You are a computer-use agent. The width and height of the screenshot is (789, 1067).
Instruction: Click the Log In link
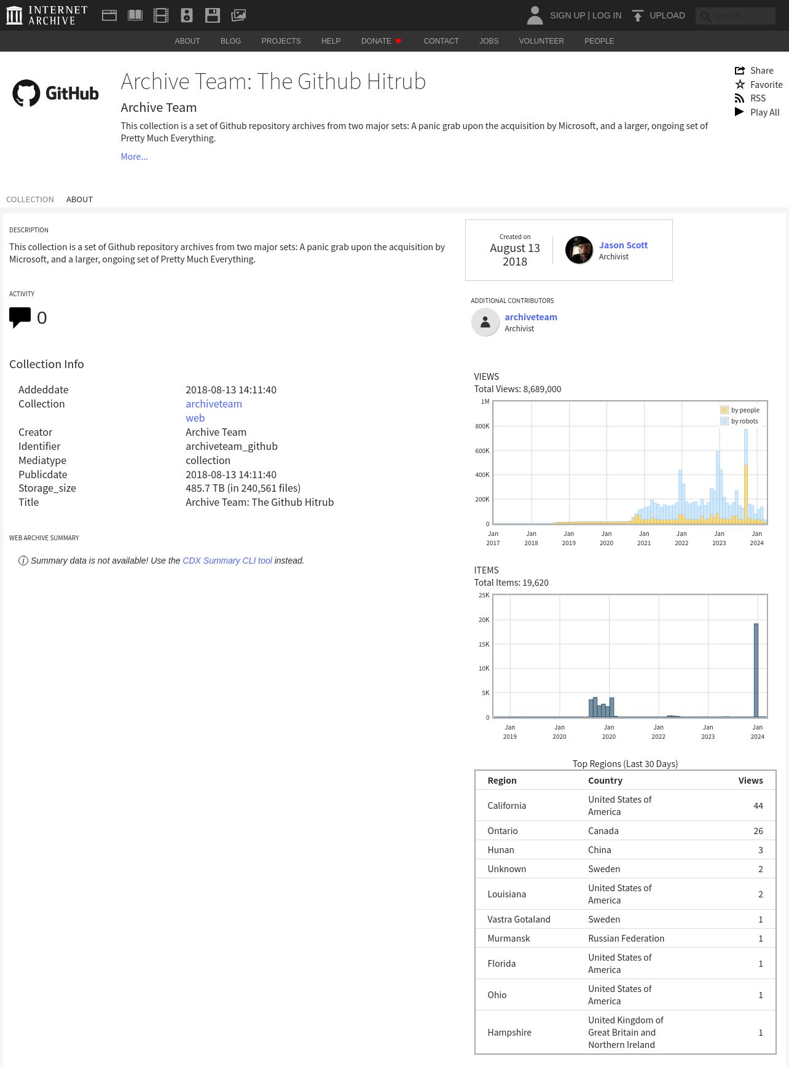pyautogui.click(x=607, y=15)
